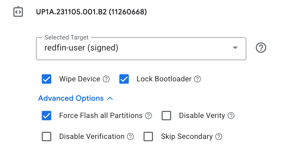View help for Disable Verity option
This screenshot has height=159, width=307.
(x=231, y=116)
